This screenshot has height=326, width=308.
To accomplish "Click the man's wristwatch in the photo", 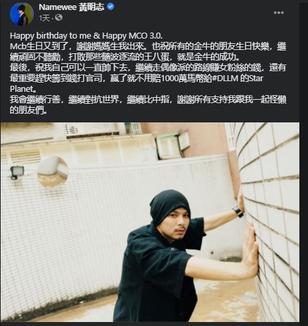I will (238, 211).
